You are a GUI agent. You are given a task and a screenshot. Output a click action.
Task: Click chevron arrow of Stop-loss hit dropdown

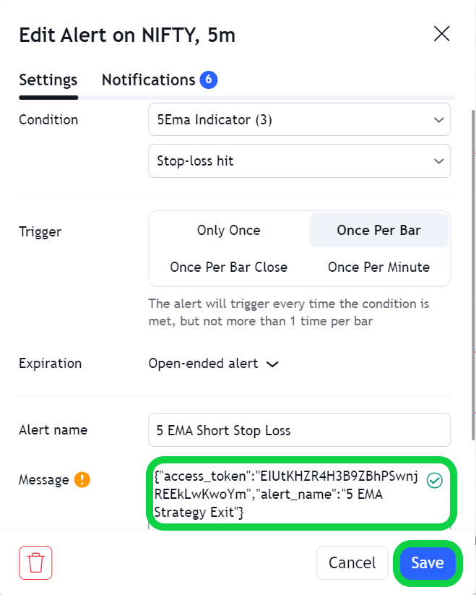click(438, 161)
